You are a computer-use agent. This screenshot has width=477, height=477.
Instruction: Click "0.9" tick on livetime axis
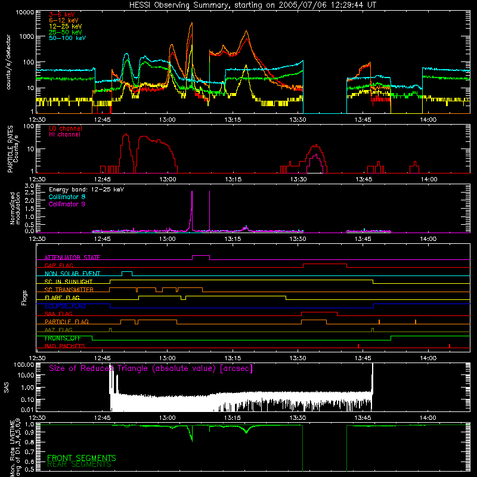tap(29, 433)
